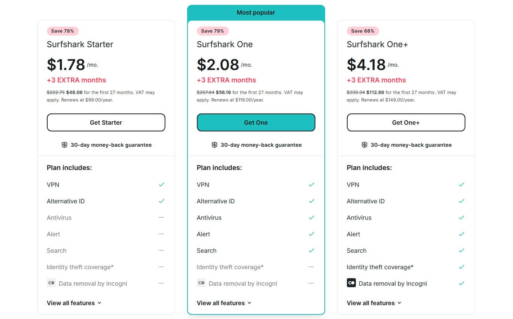
Task: Click the Identity theft coverage checkmark in One+ plan
Action: point(462,267)
